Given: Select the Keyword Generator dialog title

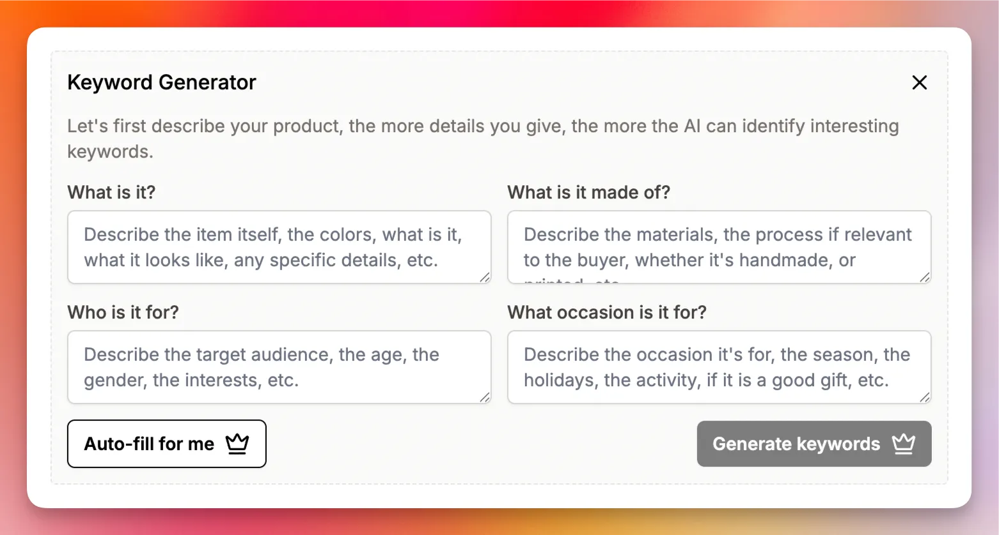Looking at the screenshot, I should (x=161, y=82).
